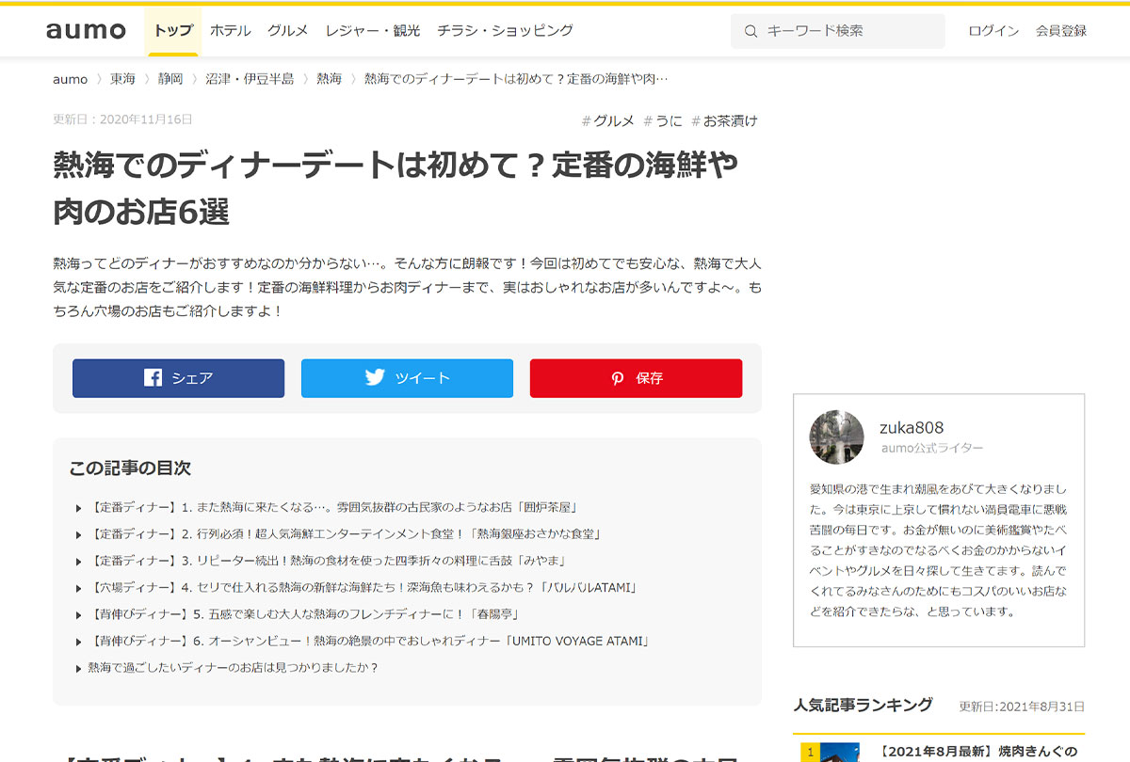Viewport: 1130px width, 762px height.
Task: Open the チラシ・ショッピング menu item
Action: point(505,31)
